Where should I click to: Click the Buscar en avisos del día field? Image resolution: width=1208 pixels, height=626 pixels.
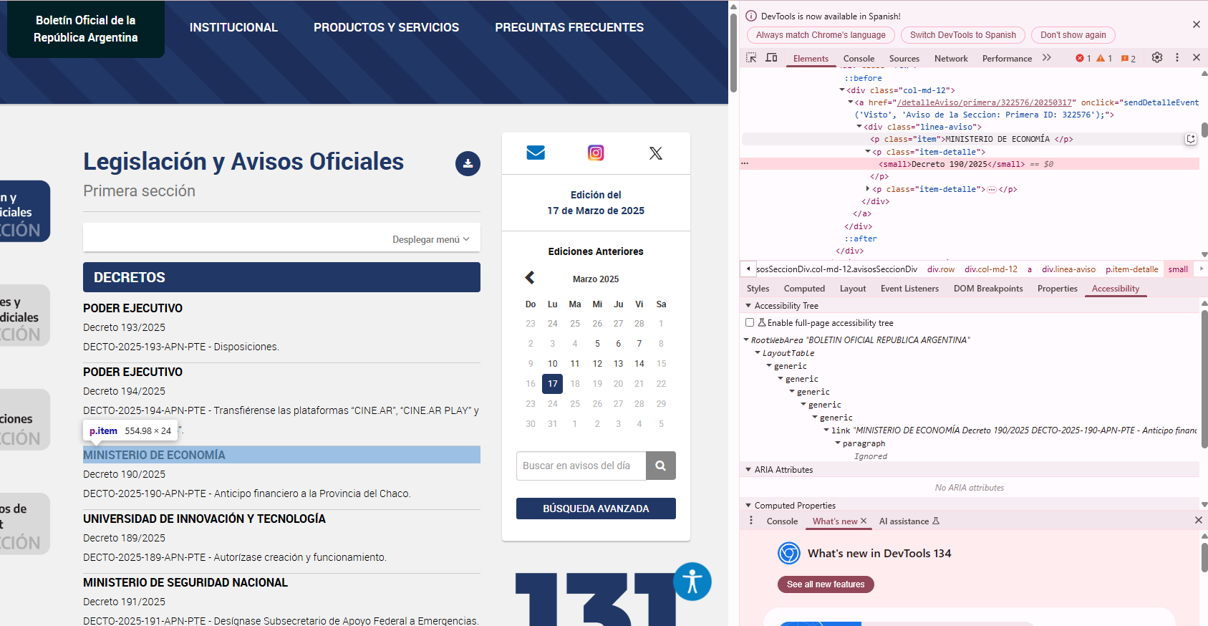click(x=581, y=466)
